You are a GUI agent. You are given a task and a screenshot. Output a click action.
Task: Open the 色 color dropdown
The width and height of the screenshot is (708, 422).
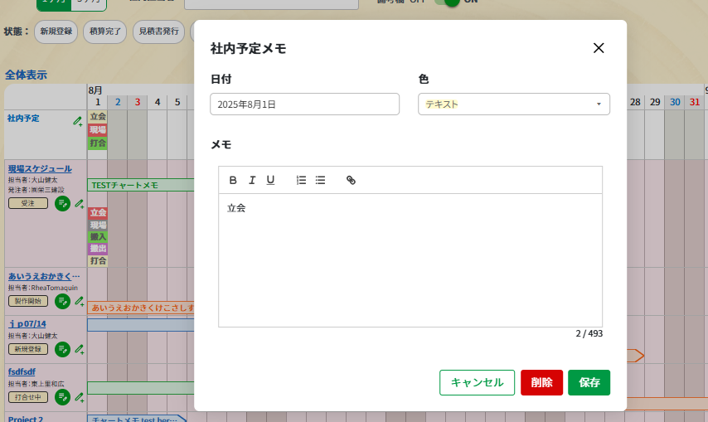click(x=514, y=104)
